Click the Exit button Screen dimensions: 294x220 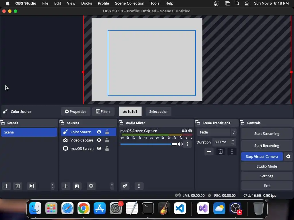(267, 186)
